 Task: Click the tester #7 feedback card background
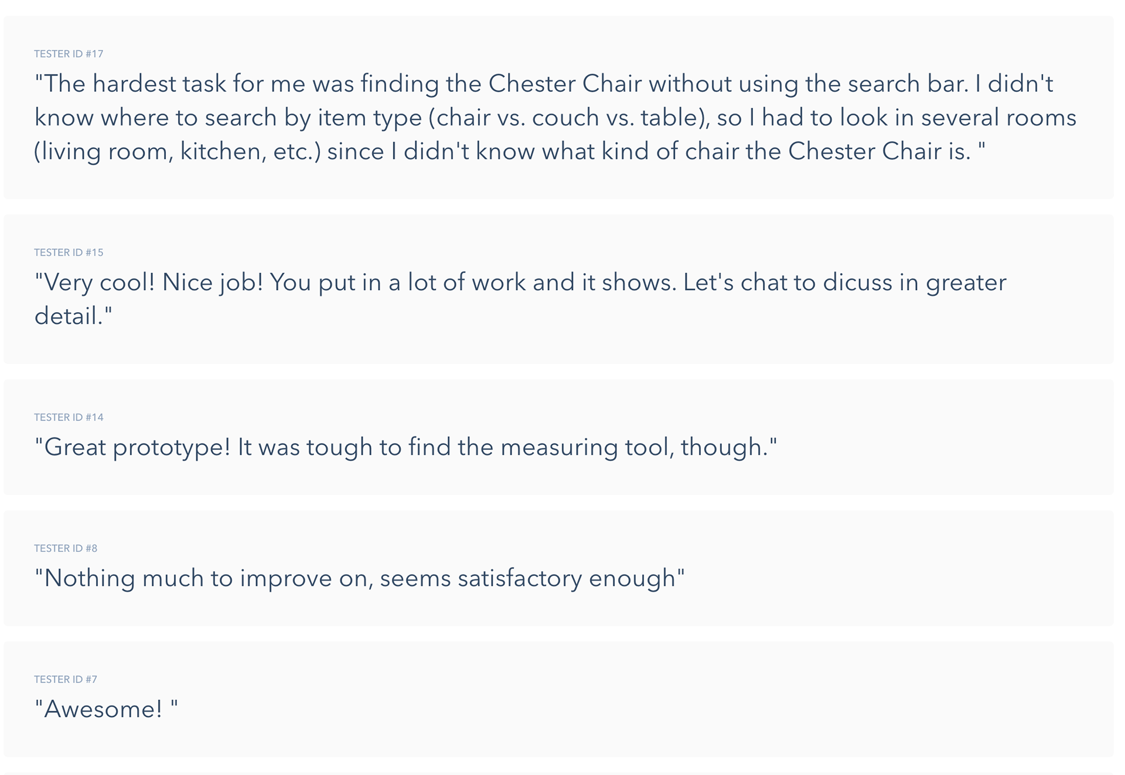558,699
